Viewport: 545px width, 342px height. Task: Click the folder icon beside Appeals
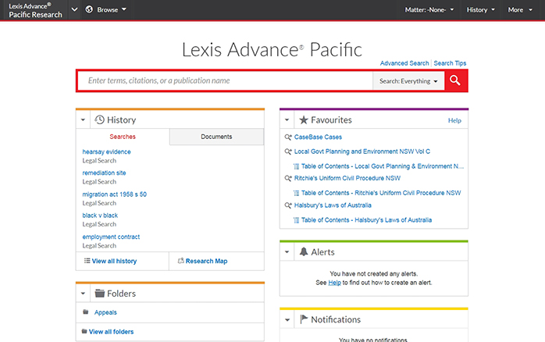click(x=86, y=312)
